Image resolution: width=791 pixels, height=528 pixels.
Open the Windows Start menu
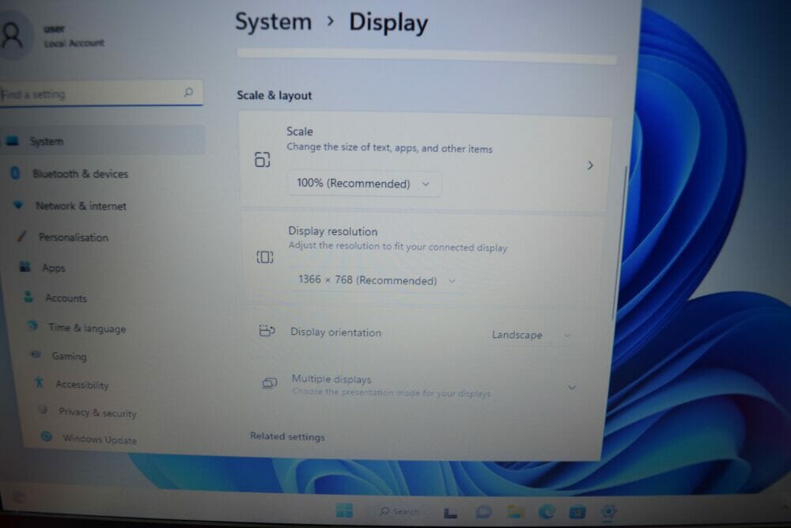(345, 511)
